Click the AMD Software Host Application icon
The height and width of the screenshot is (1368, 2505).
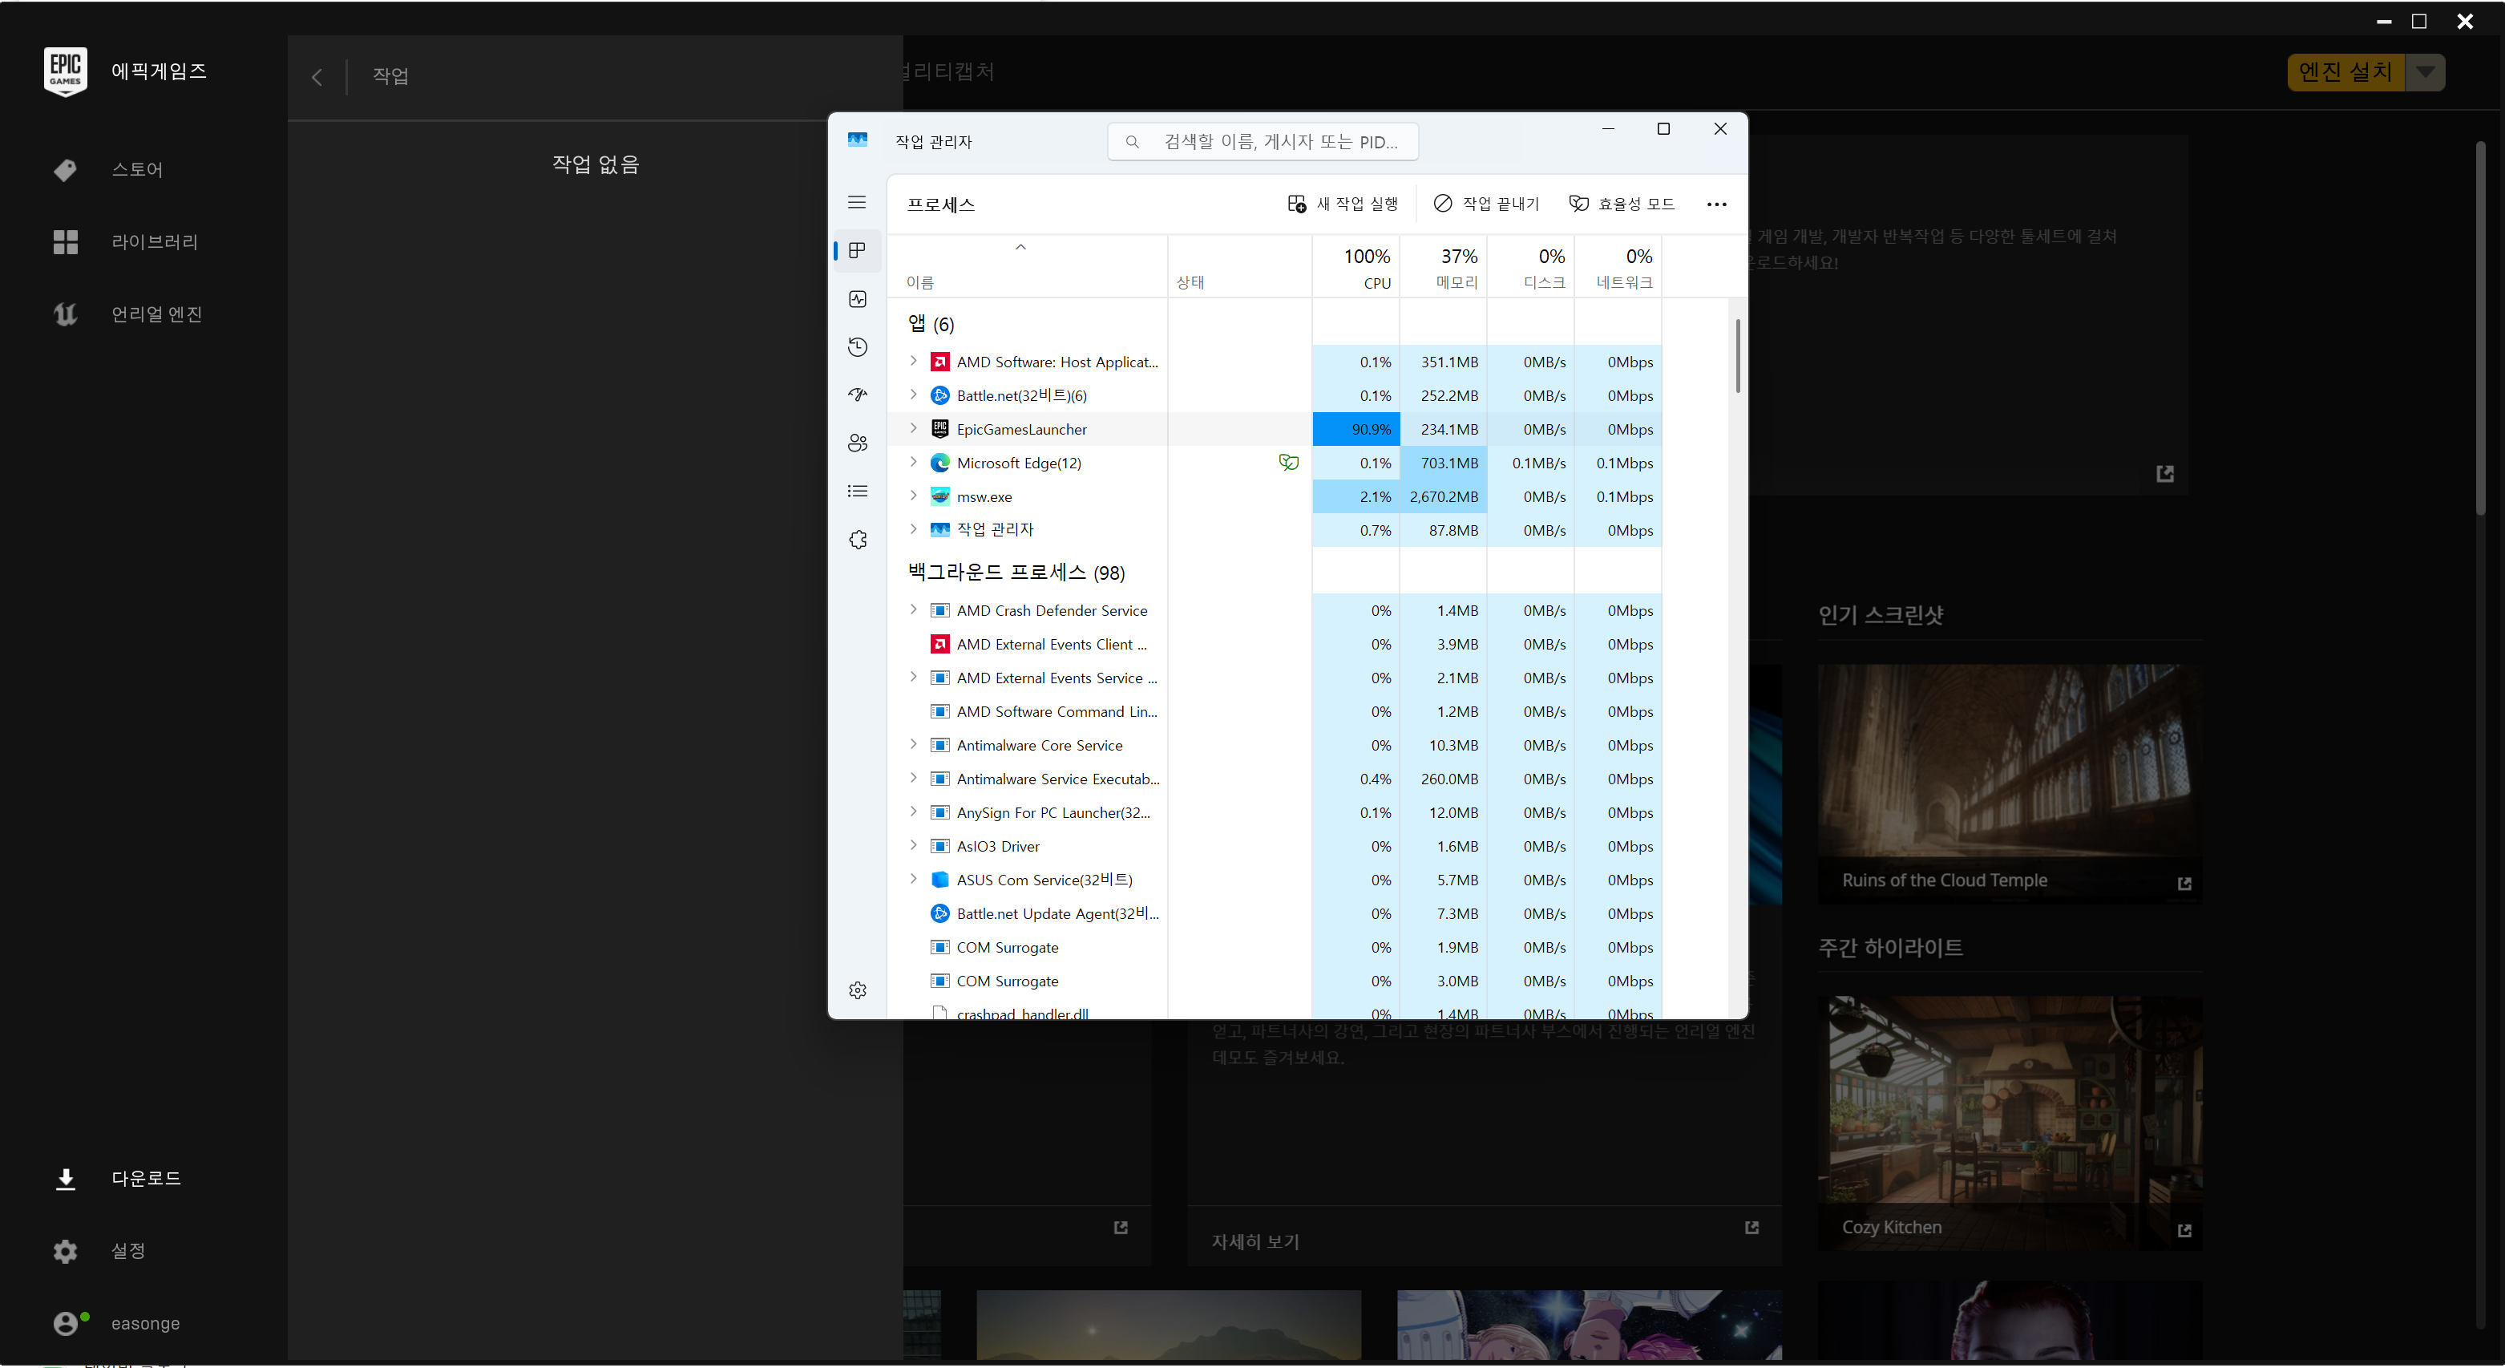click(x=939, y=362)
